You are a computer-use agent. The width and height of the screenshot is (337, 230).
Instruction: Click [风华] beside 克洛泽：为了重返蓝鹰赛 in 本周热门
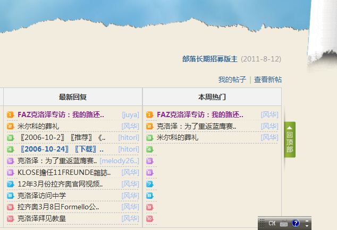pyautogui.click(x=269, y=126)
